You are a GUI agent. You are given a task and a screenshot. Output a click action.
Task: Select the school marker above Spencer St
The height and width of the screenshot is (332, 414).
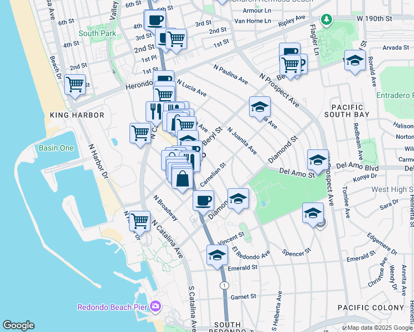(313, 214)
